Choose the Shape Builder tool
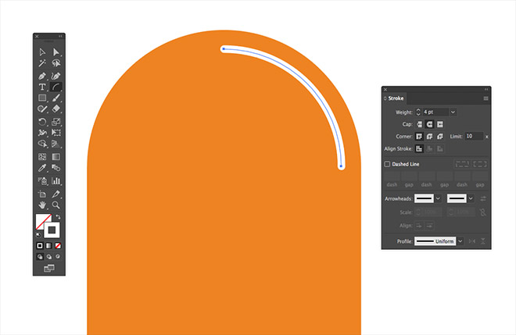This screenshot has width=516, height=335. point(42,144)
